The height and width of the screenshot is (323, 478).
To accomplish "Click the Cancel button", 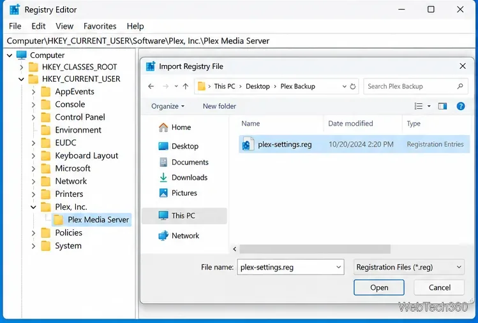I will (439, 288).
